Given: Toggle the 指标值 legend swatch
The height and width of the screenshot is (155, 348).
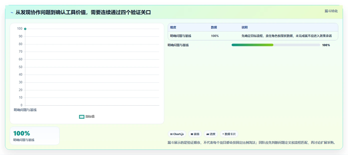Looking at the screenshot, I should (x=82, y=117).
